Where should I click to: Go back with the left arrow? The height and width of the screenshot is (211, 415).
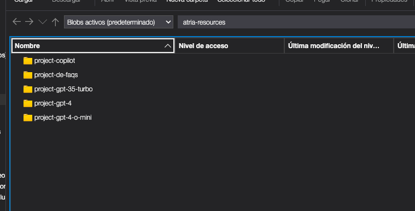pos(16,22)
